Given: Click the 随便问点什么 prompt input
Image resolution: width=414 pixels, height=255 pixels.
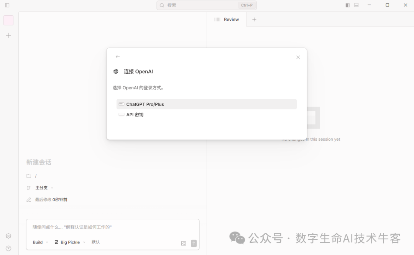Looking at the screenshot, I should pyautogui.click(x=112, y=227).
